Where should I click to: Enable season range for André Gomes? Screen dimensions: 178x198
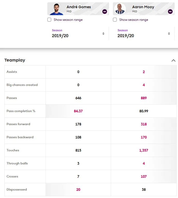tap(49, 20)
